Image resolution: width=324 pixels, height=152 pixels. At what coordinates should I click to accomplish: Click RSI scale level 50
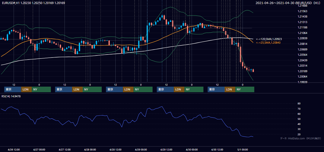coord(299,119)
